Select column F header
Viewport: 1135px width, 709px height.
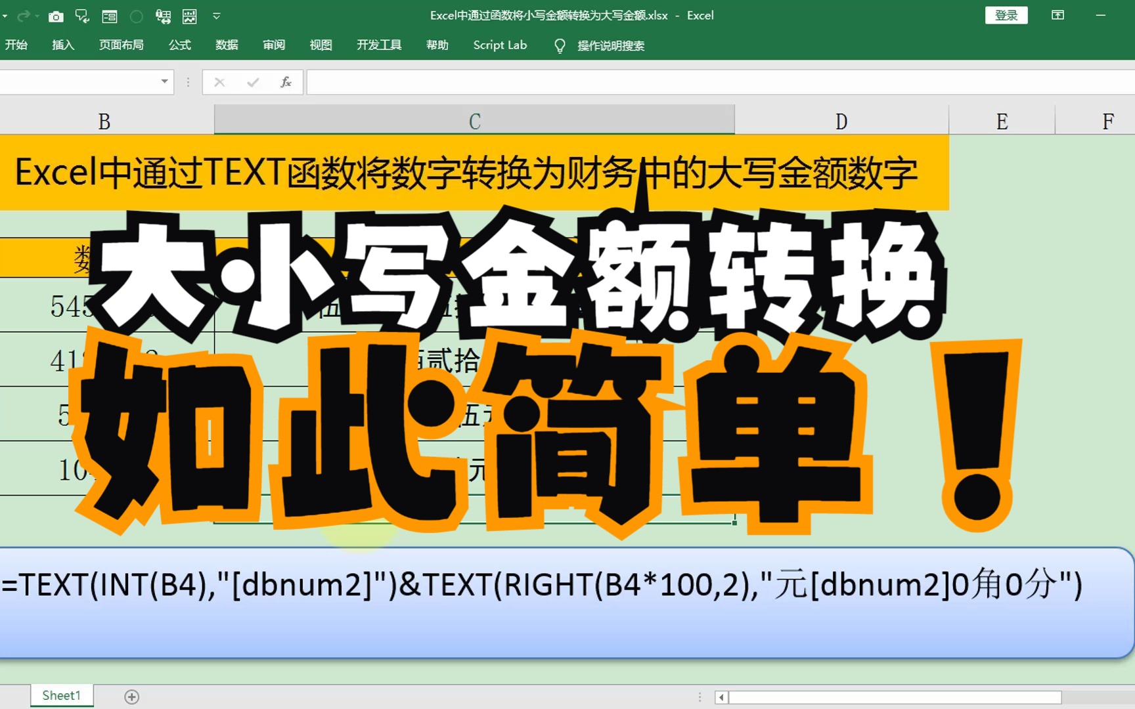(1095, 121)
